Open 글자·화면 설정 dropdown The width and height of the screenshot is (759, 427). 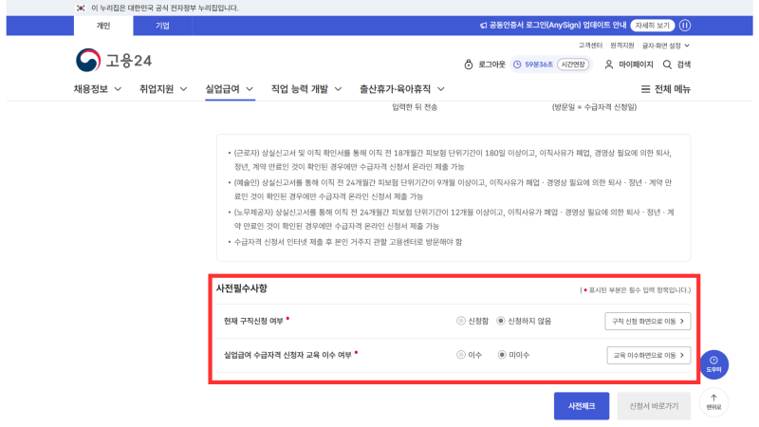666,46
